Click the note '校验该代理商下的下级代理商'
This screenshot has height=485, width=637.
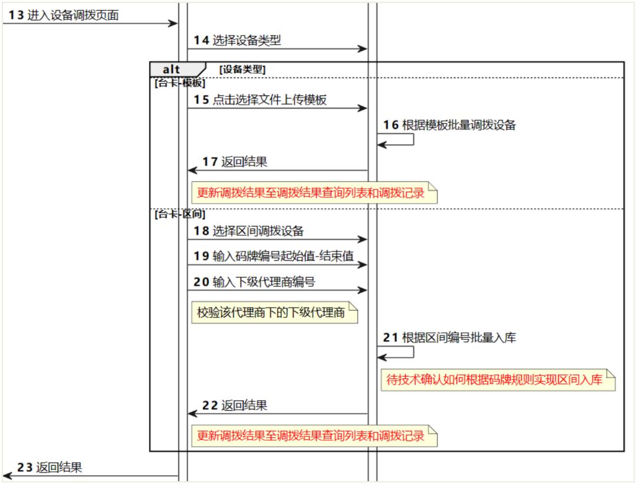coord(274,312)
